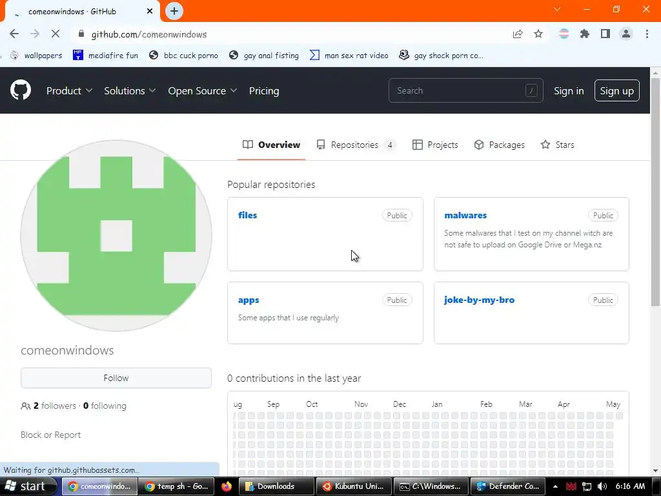
Task: Open the extensions puzzle icon
Action: point(584,34)
